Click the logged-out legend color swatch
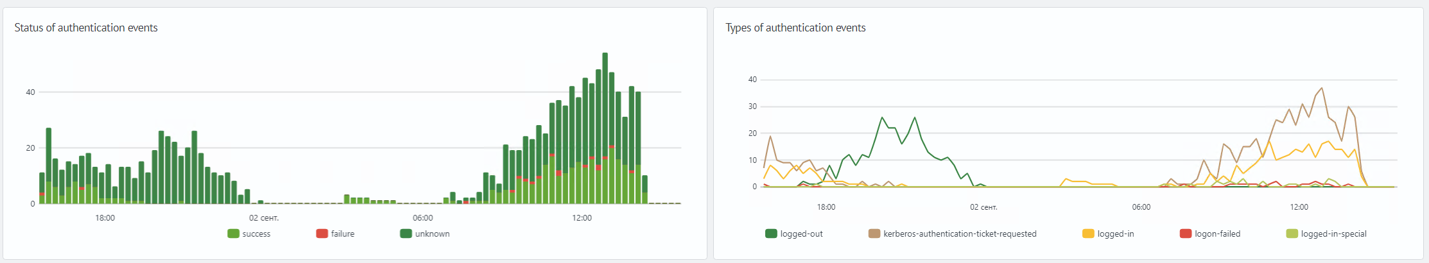1429x263 pixels. (x=771, y=233)
